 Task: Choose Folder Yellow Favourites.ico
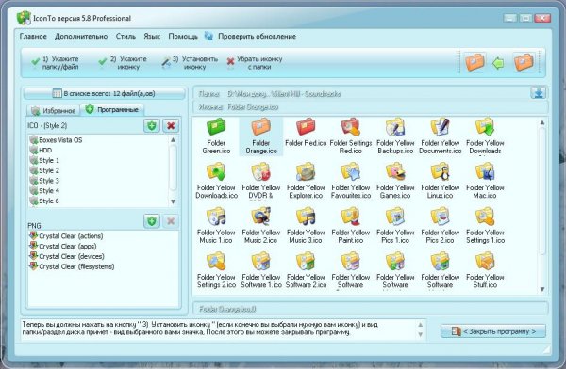tap(351, 182)
